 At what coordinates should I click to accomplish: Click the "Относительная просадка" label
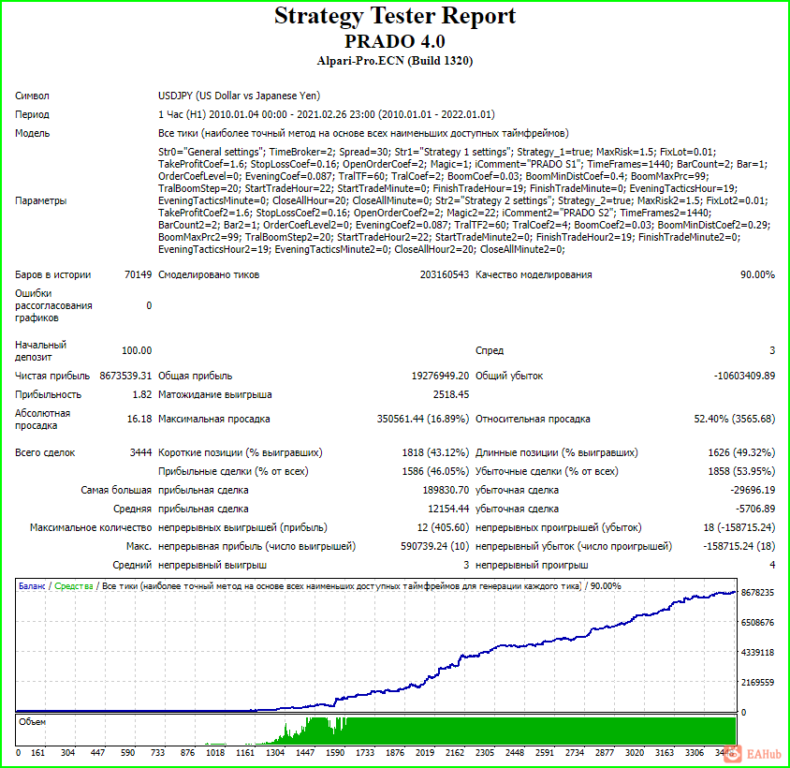tap(533, 419)
